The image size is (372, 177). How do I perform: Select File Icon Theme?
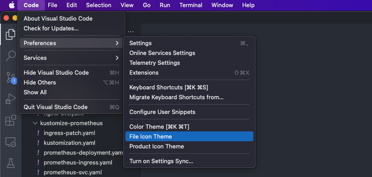(189, 136)
